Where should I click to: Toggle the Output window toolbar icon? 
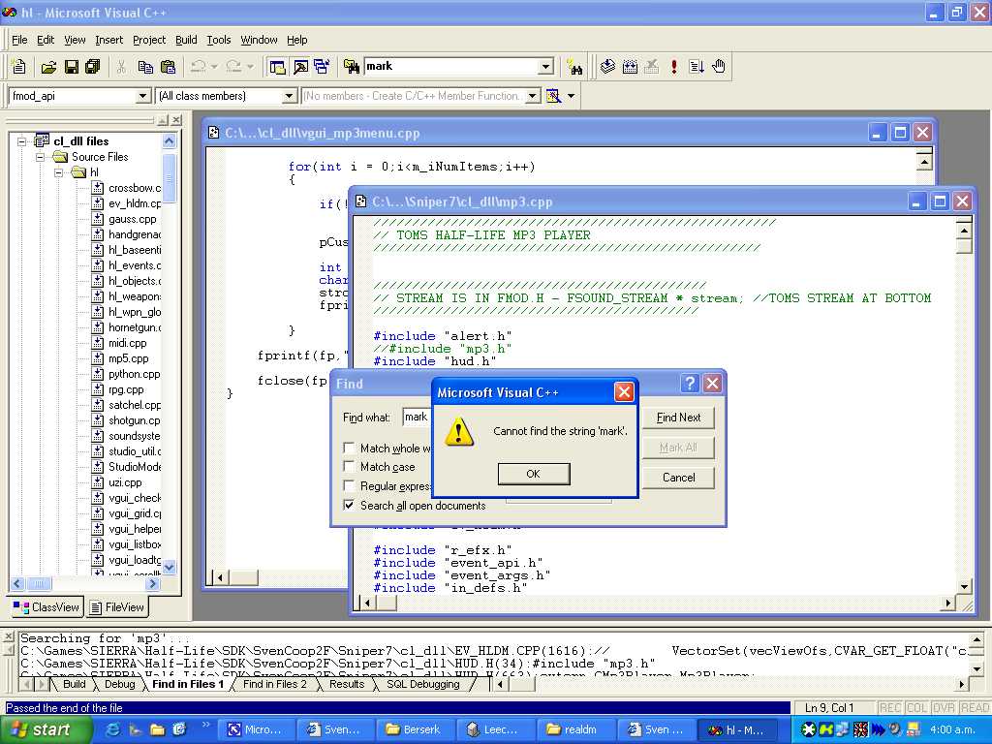pos(300,67)
